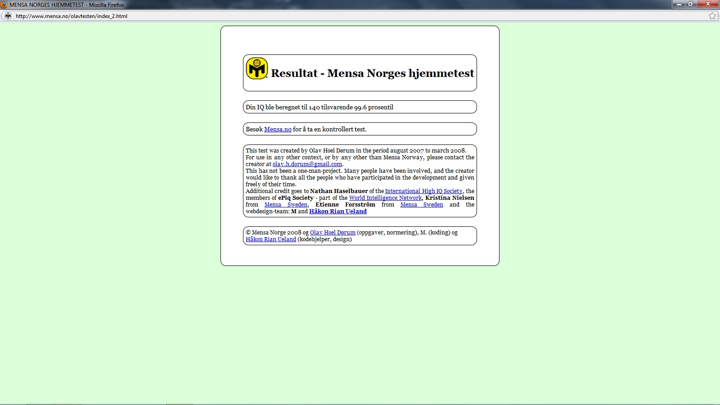
Task: Click the bold name 'Etienne Forsström'
Action: pos(345,205)
